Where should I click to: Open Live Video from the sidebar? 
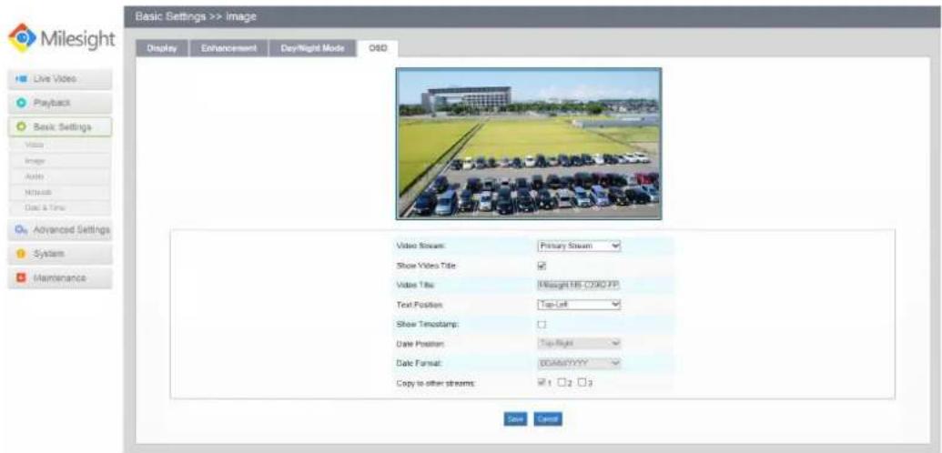pyautogui.click(x=60, y=79)
